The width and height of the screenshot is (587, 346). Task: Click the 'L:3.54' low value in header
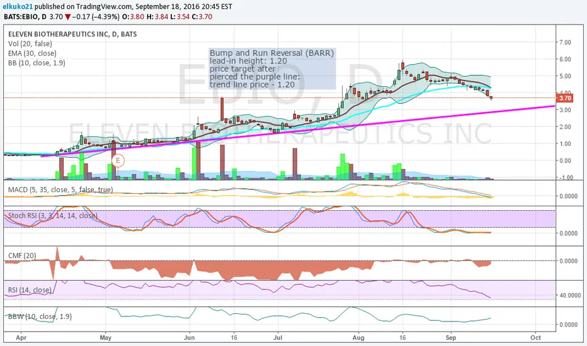point(180,16)
